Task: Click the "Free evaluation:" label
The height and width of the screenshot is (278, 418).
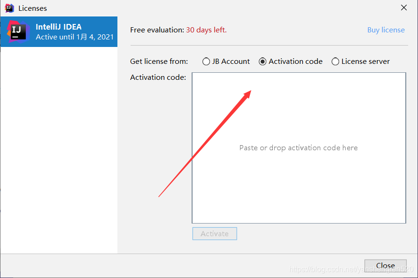Action: (x=157, y=30)
